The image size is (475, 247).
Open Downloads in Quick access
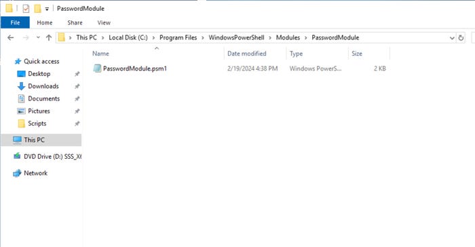click(43, 86)
